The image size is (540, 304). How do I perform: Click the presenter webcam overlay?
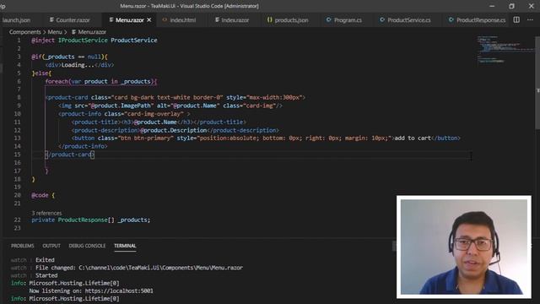click(463, 247)
